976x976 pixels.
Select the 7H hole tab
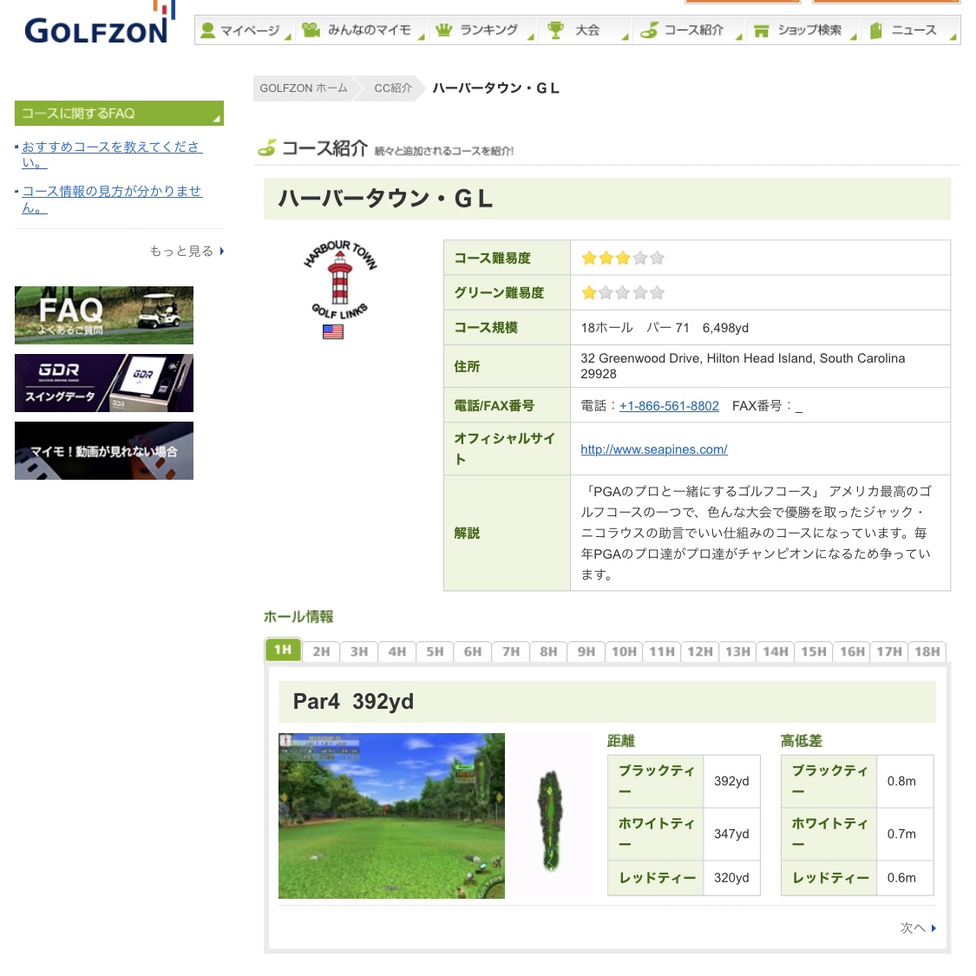point(511,651)
